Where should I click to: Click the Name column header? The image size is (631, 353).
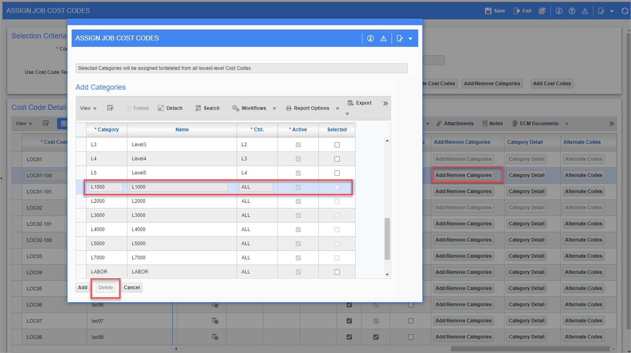click(x=182, y=130)
